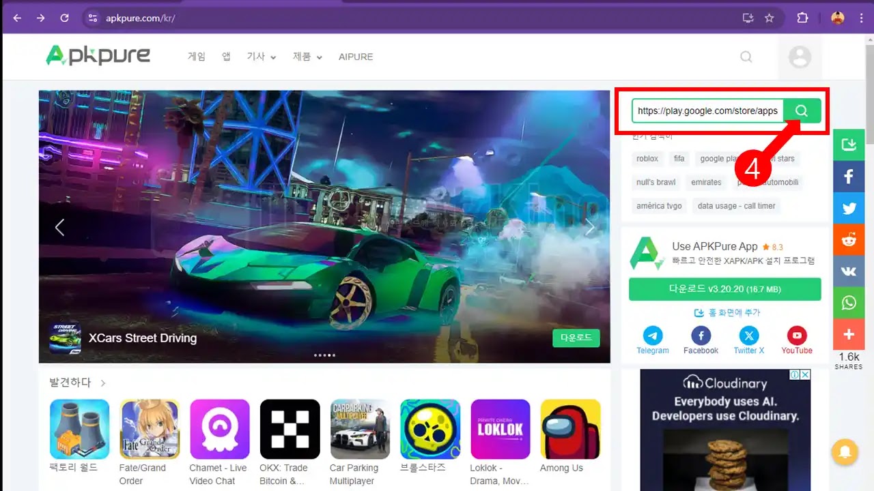Screen dimensions: 874x491
Task: Open the browser extensions puzzle icon
Action: [802, 18]
